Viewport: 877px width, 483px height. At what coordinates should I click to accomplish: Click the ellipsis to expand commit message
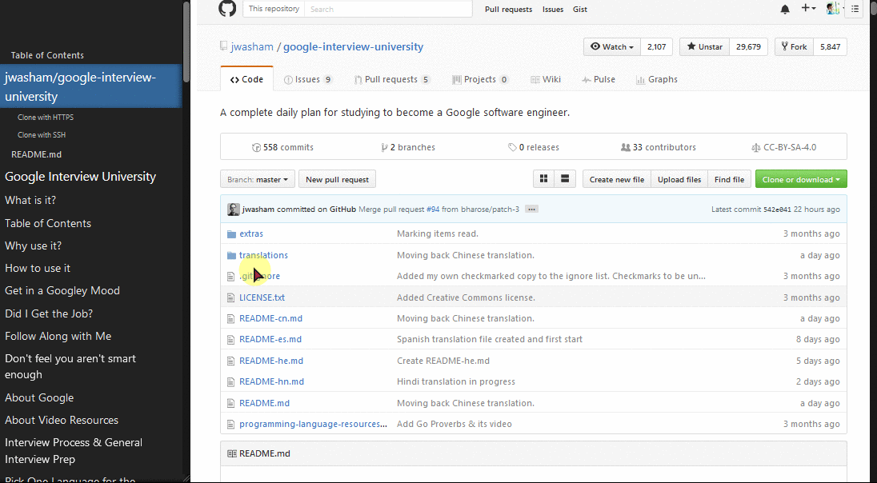[531, 209]
